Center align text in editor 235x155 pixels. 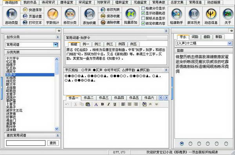pyautogui.click(x=130, y=104)
